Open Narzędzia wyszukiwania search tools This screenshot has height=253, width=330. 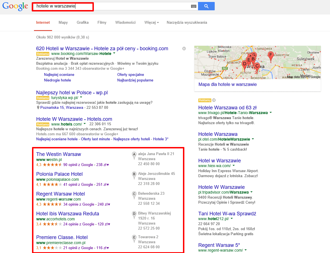click(187, 23)
